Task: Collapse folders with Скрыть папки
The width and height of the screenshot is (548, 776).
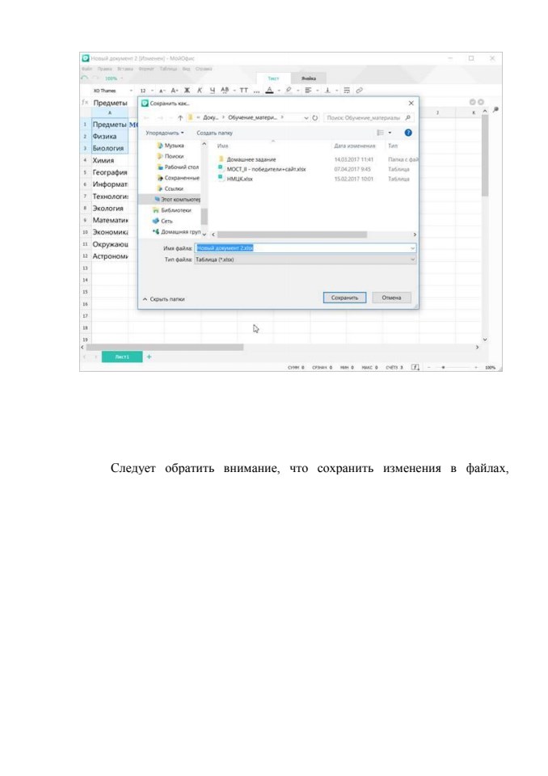Action: pyautogui.click(x=164, y=299)
